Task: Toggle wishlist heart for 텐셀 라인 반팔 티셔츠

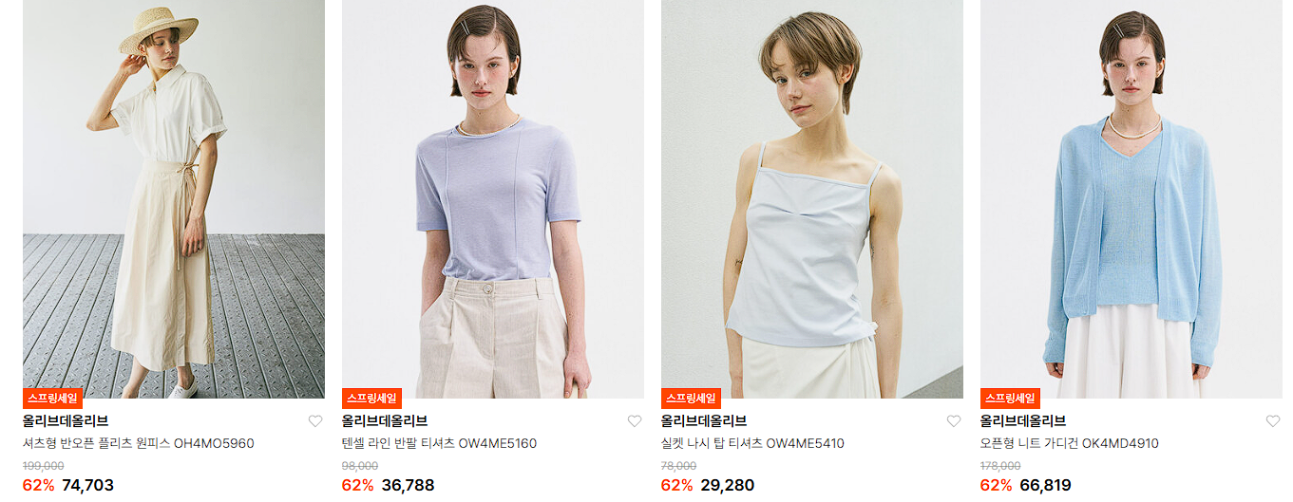Action: click(x=635, y=421)
